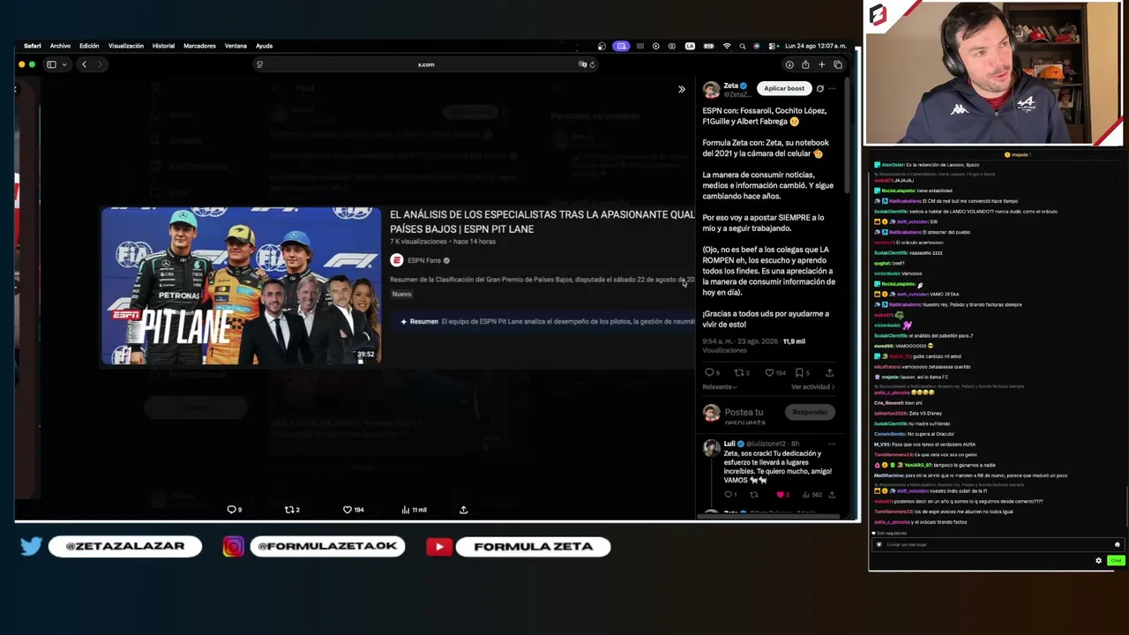Viewport: 1129px width, 635px height.
Task: Click the Aplicar boost button
Action: [784, 88]
